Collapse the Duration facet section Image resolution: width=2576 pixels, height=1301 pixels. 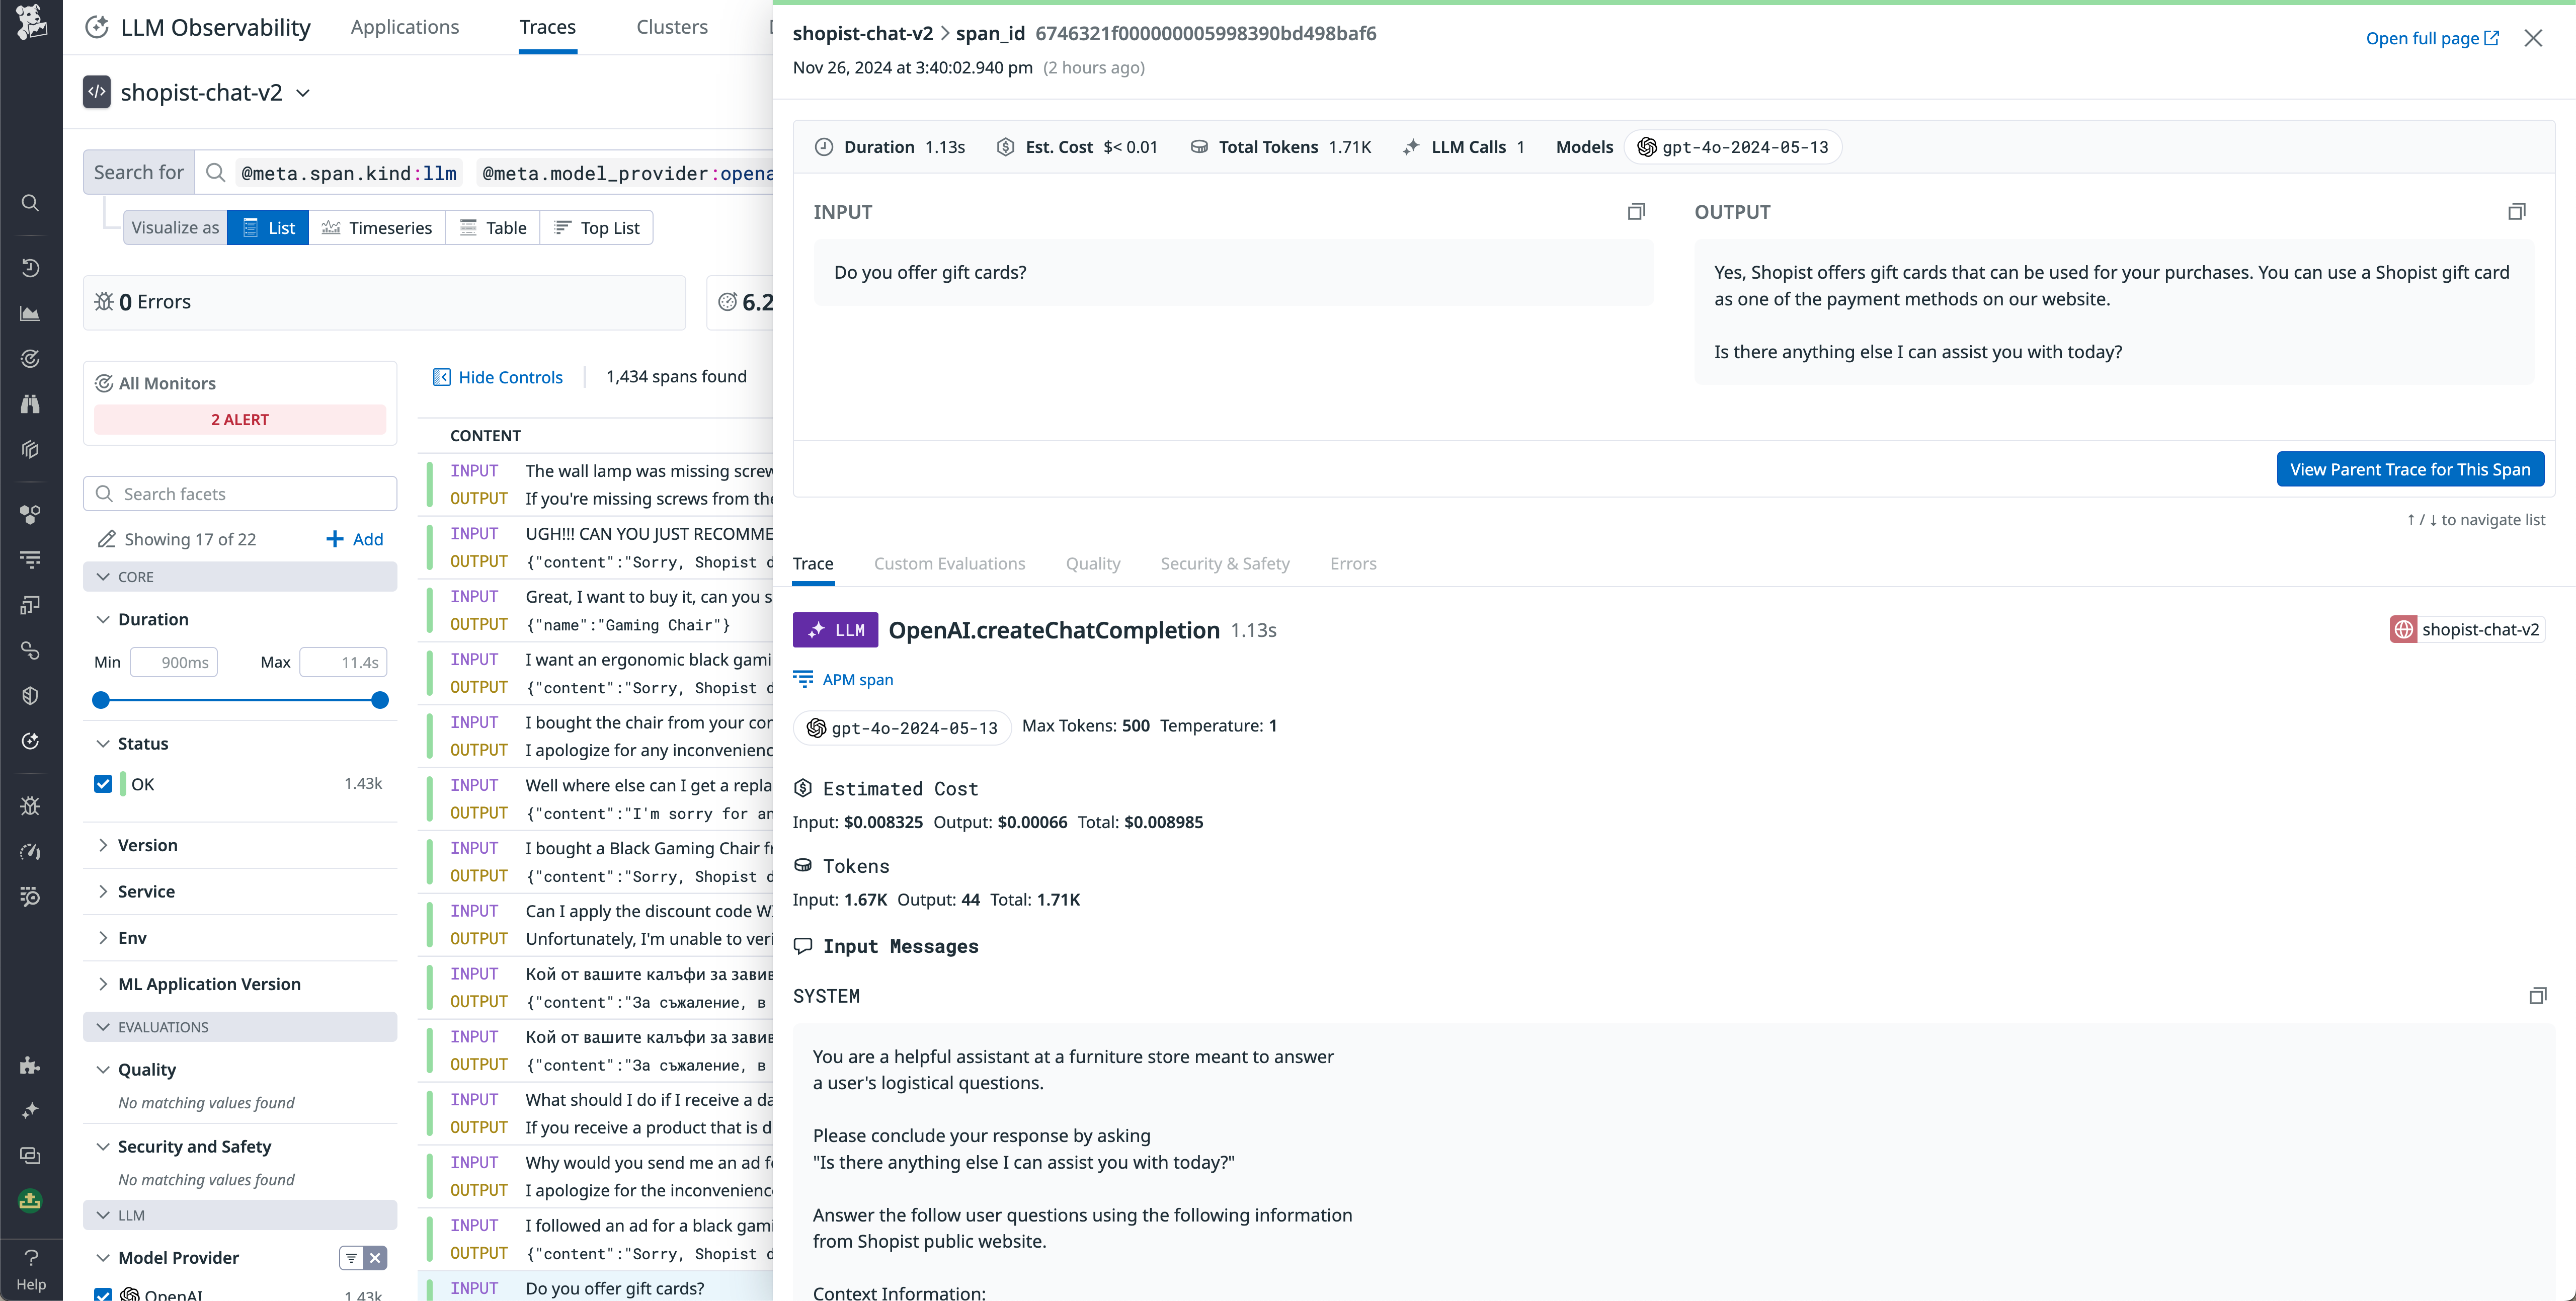pos(103,619)
